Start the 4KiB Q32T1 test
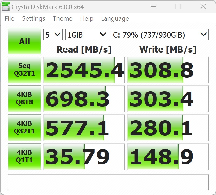 [24, 128]
